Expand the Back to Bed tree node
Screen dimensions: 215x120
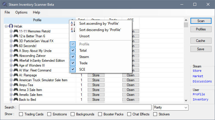[11, 100]
